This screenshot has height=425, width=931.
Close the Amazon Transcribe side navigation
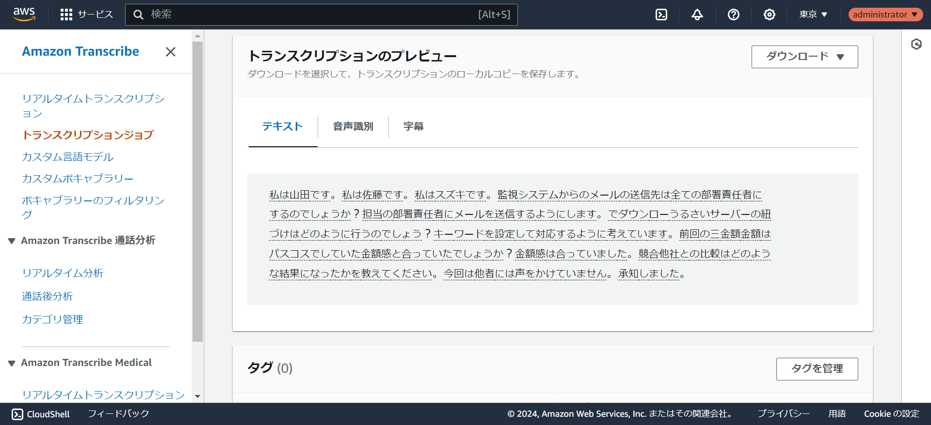point(170,52)
